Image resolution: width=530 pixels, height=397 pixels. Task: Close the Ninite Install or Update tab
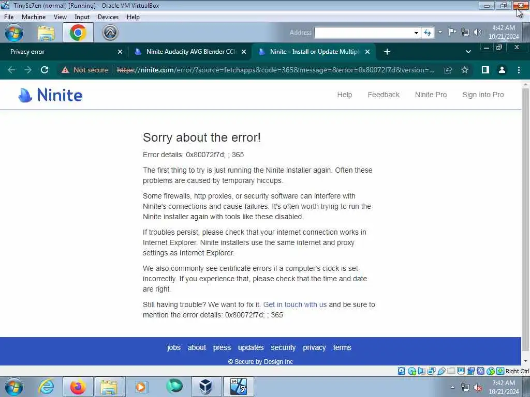(x=367, y=52)
